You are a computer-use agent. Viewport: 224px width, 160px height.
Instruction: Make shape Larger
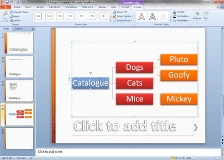[15, 16]
